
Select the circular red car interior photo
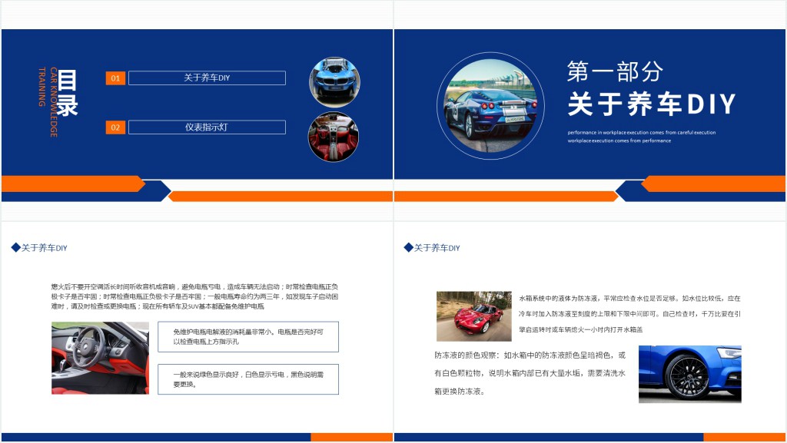tap(334, 138)
